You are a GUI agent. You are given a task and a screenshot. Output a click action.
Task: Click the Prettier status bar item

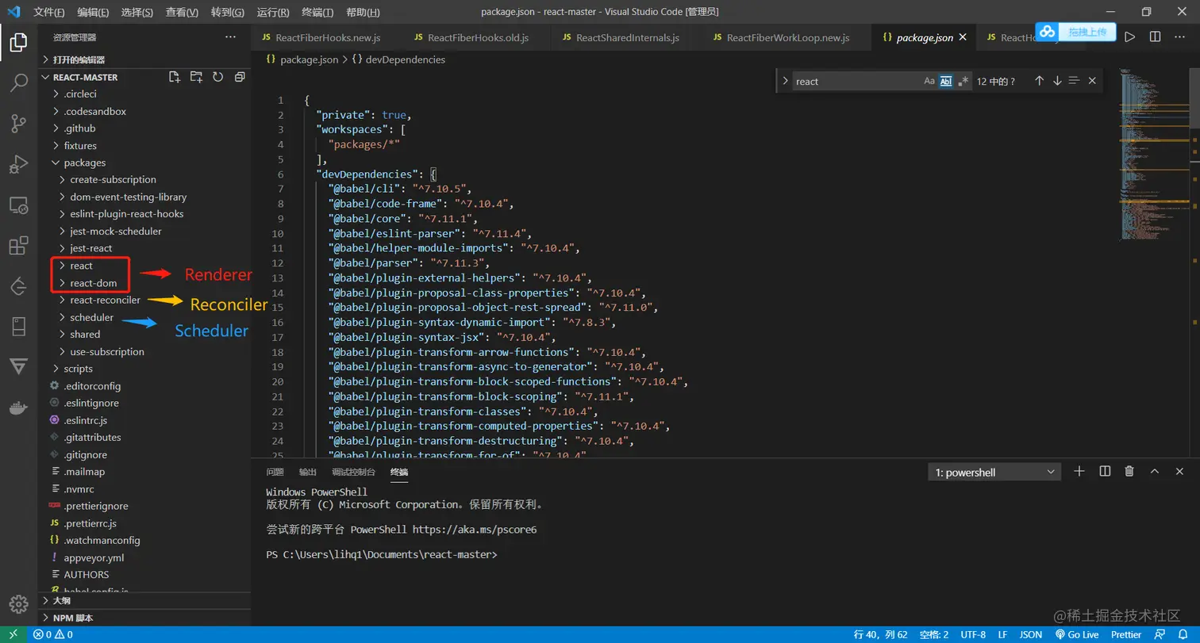click(x=1126, y=634)
